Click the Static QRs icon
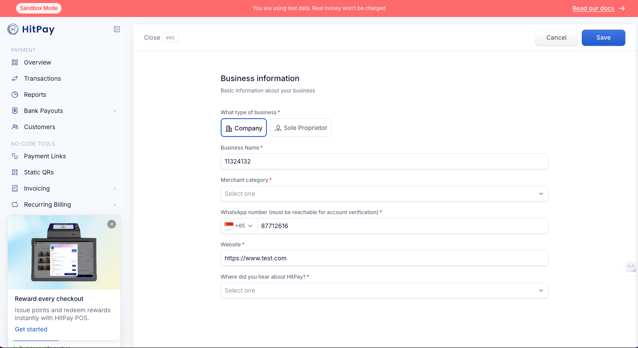The width and height of the screenshot is (638, 348). click(x=15, y=172)
